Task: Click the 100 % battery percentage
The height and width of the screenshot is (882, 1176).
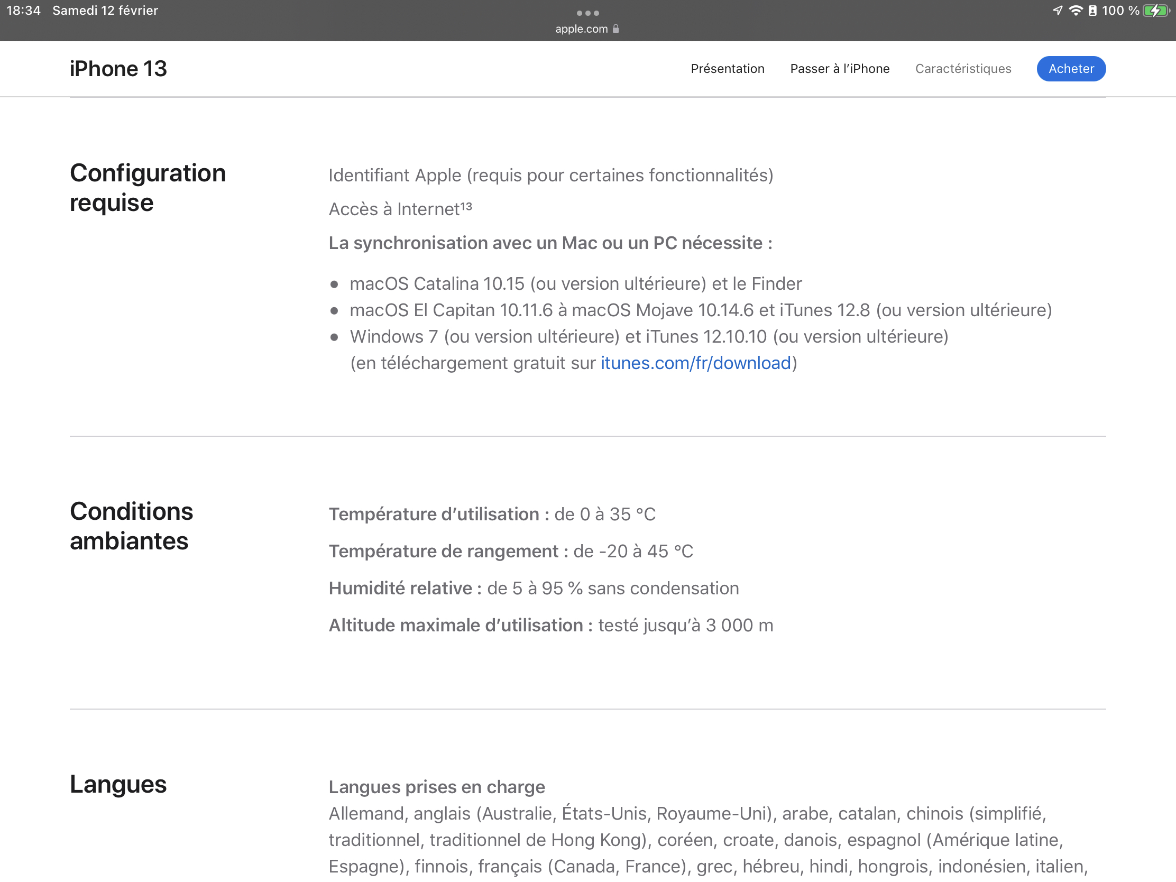Action: tap(1120, 11)
